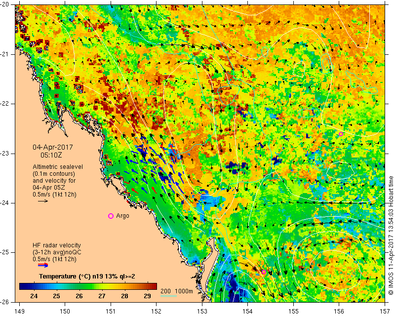
Task: Click the Argo float marker near 156°E longitude
Action: click(341, 134)
